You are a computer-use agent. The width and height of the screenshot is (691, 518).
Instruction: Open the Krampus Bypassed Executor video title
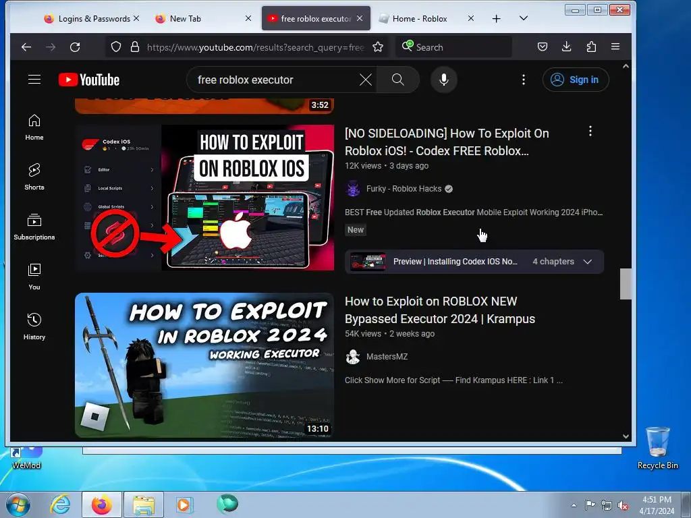[440, 310]
